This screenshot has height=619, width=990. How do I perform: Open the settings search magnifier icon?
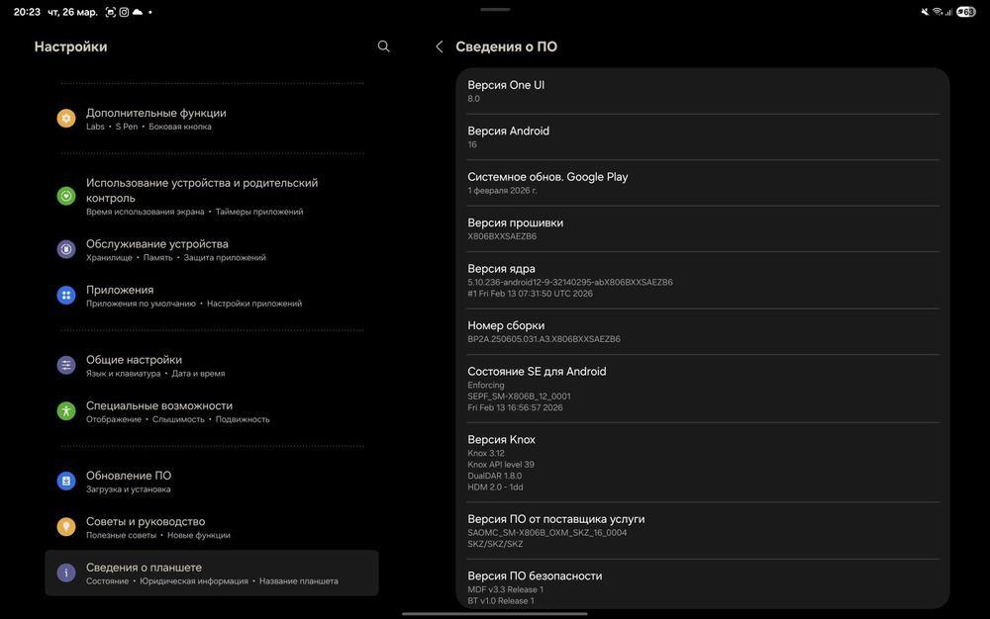coord(384,46)
